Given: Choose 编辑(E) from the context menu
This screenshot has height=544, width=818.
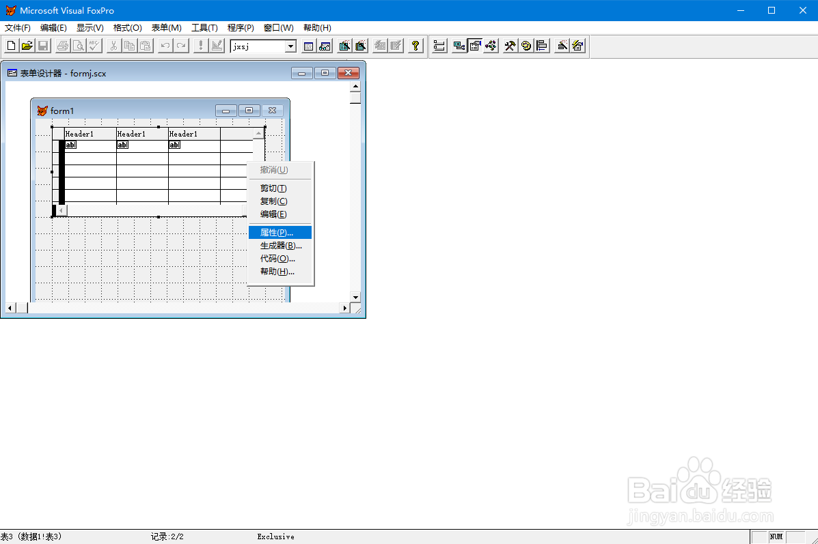Looking at the screenshot, I should (280, 214).
